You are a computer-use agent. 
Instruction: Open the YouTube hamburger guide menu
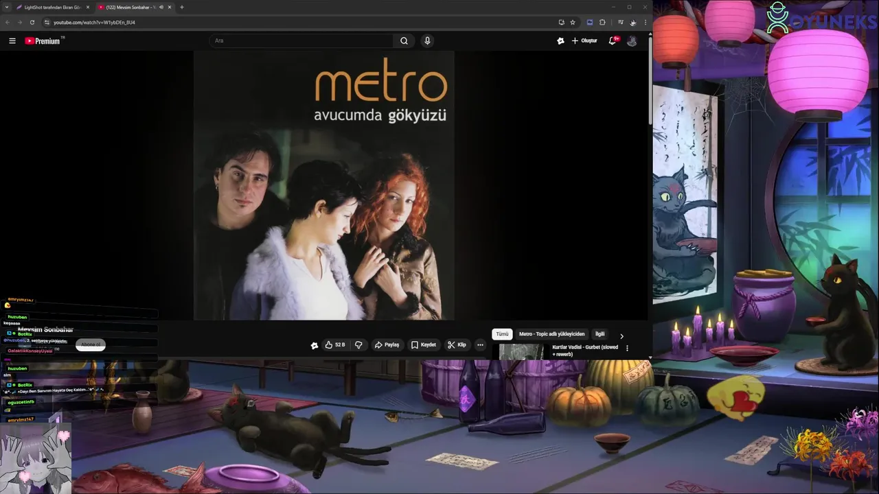pyautogui.click(x=12, y=41)
